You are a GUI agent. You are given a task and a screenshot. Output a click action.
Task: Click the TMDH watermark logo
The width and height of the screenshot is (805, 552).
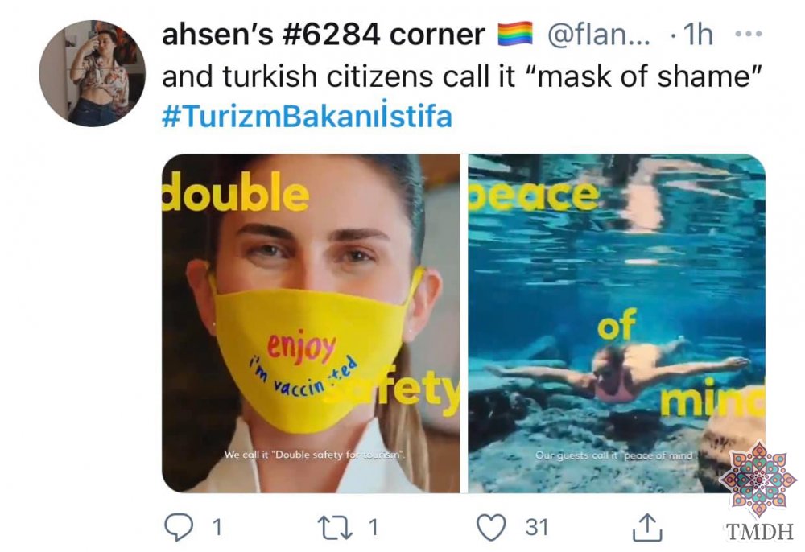coord(759,492)
